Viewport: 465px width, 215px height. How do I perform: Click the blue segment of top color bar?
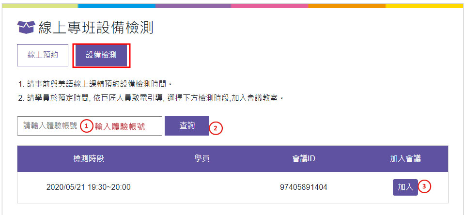(117, 6)
